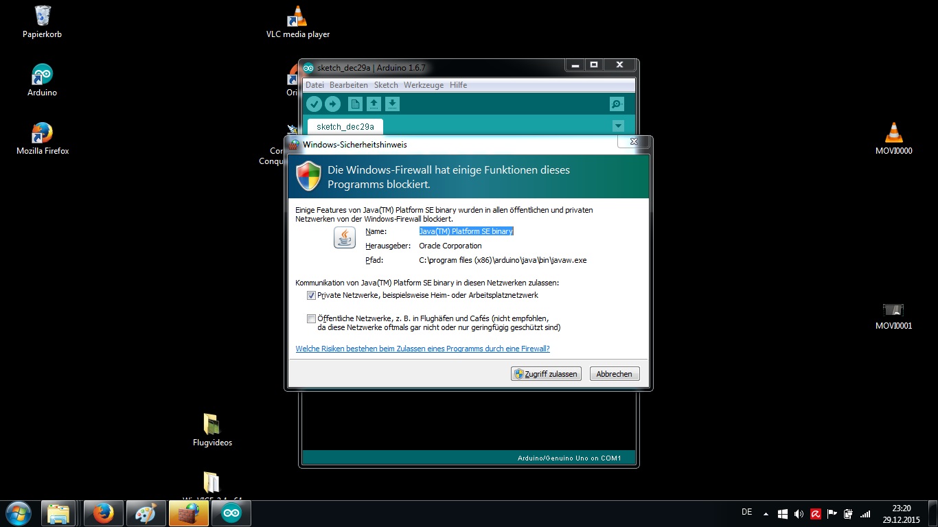
Task: Click the DE language indicator
Action: (747, 512)
